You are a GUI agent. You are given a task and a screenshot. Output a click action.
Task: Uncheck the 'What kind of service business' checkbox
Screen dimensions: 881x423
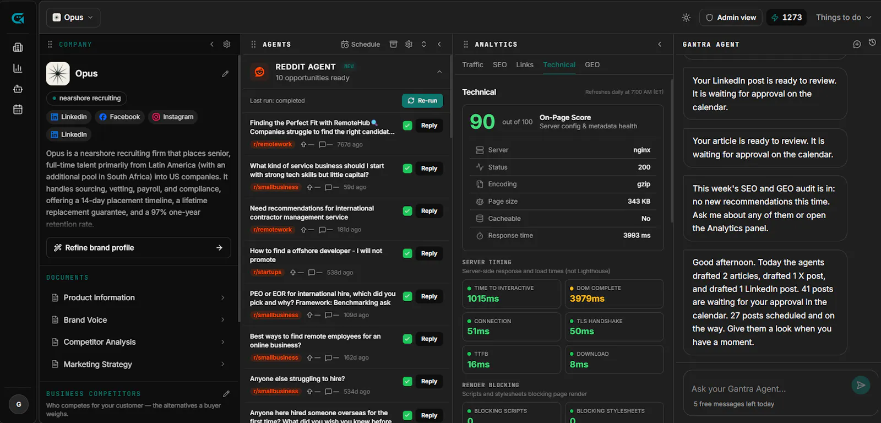point(407,169)
